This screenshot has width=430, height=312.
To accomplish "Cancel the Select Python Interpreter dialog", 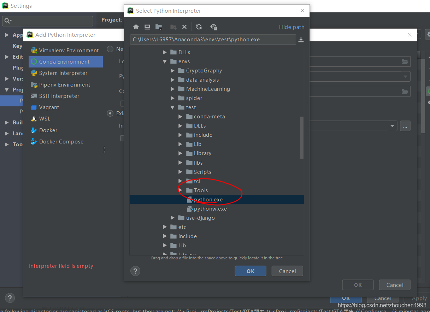I will 287,271.
